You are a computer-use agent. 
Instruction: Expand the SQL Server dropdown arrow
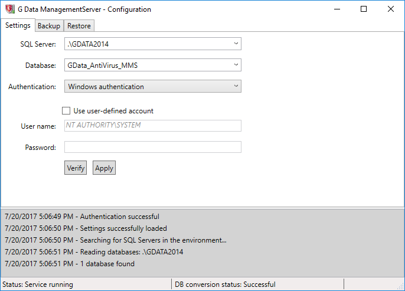(236, 44)
